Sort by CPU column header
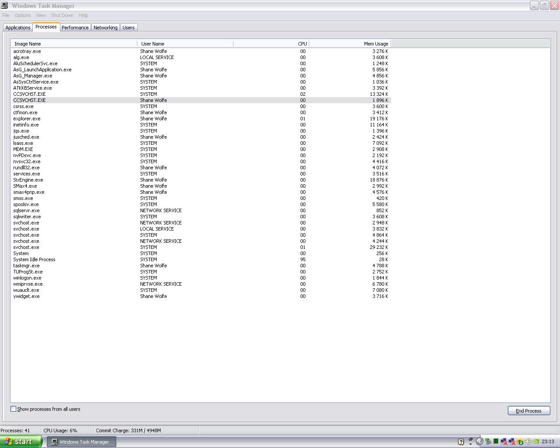The width and height of the screenshot is (560, 448). tap(271, 44)
